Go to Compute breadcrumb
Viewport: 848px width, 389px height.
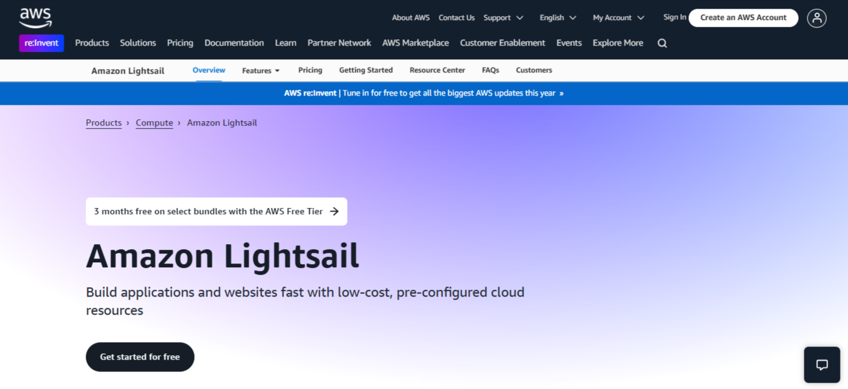(154, 123)
